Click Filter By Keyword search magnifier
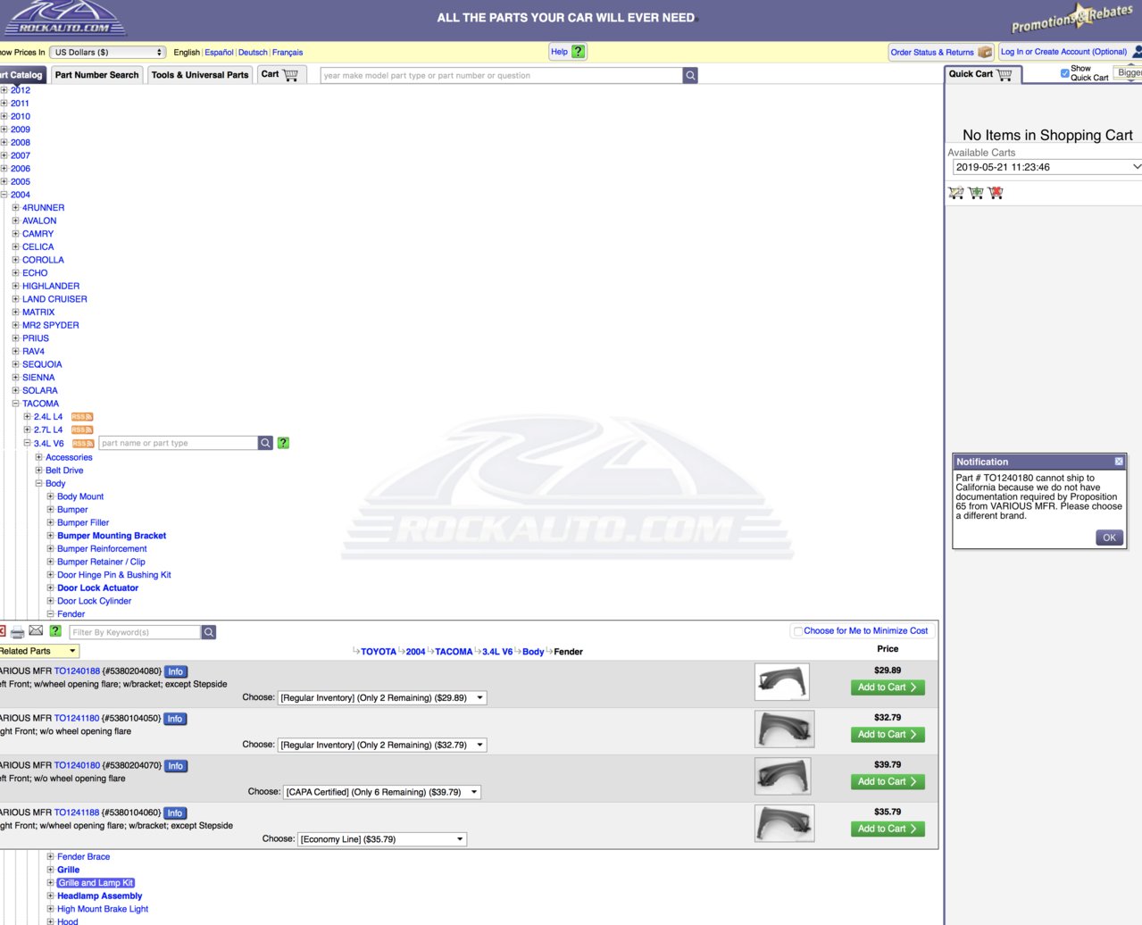This screenshot has width=1142, height=925. (209, 632)
